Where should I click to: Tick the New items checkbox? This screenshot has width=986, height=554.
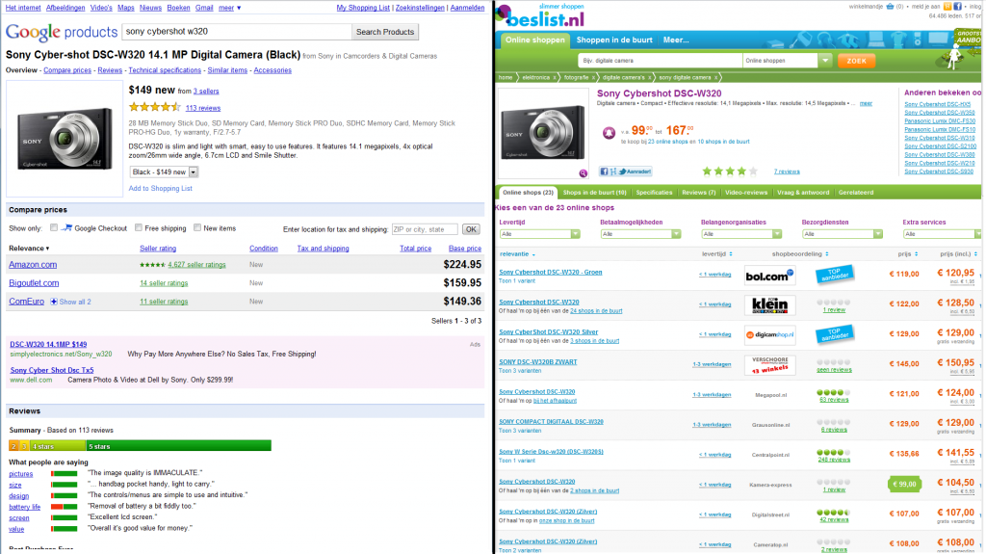[x=197, y=228]
